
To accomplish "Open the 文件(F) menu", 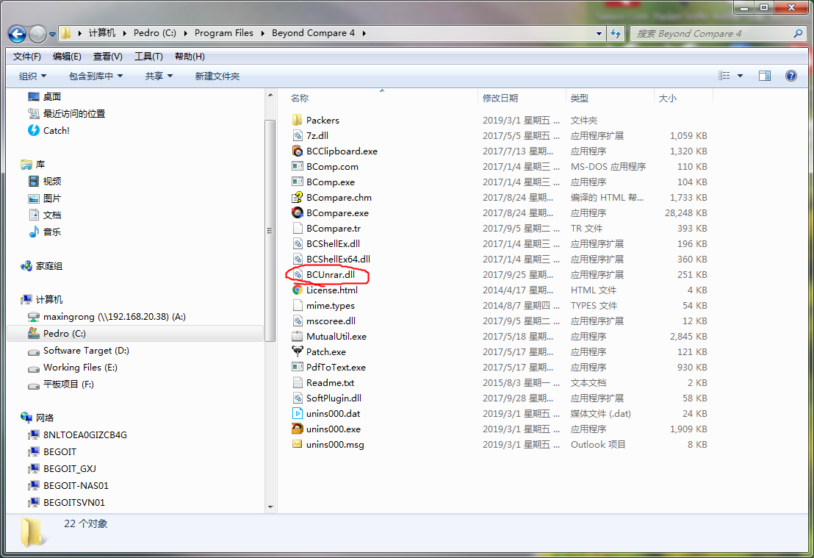I will click(x=27, y=56).
